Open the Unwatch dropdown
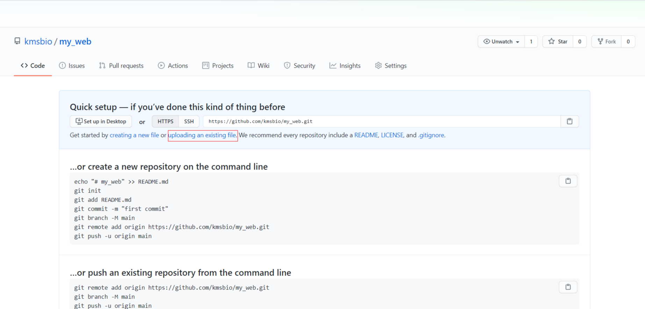 [x=501, y=42]
